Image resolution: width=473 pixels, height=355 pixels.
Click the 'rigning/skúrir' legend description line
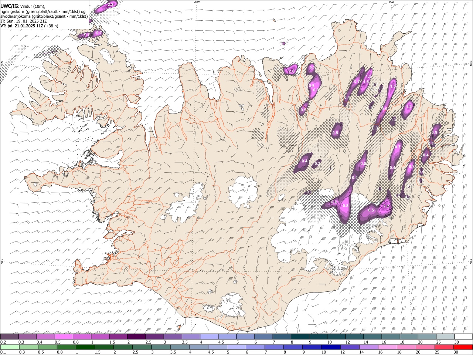tap(43, 11)
